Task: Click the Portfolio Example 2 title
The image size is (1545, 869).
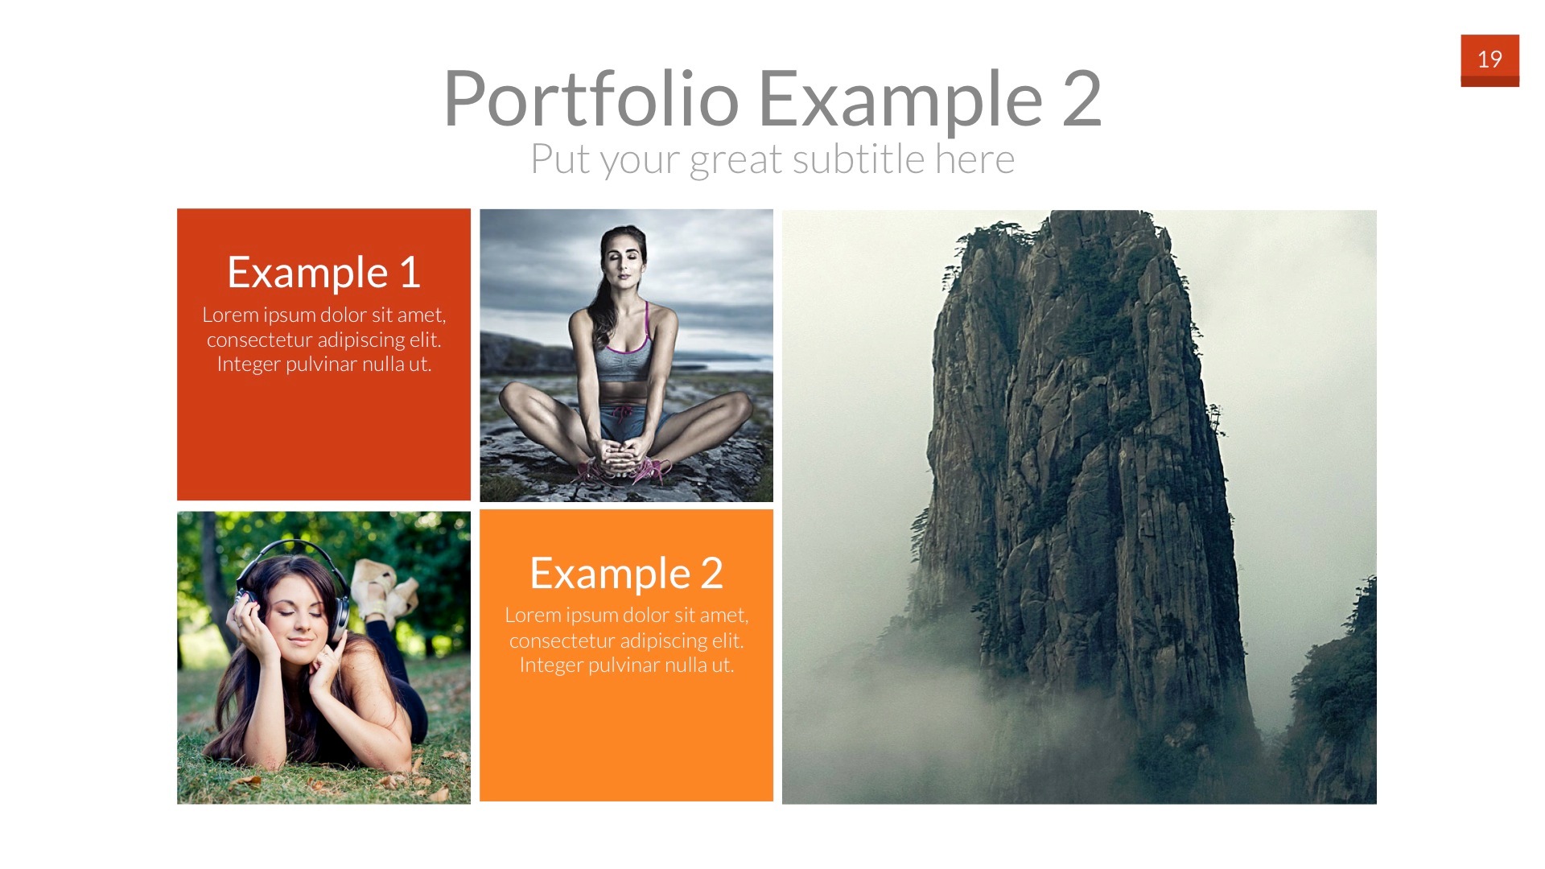Action: click(x=772, y=98)
